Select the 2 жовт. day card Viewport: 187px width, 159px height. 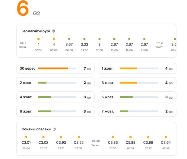pyautogui.click(x=55, y=83)
